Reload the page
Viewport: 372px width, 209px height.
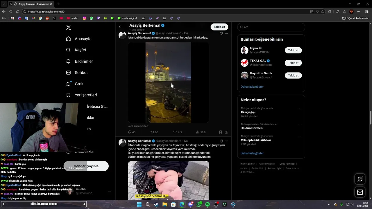tap(11, 12)
